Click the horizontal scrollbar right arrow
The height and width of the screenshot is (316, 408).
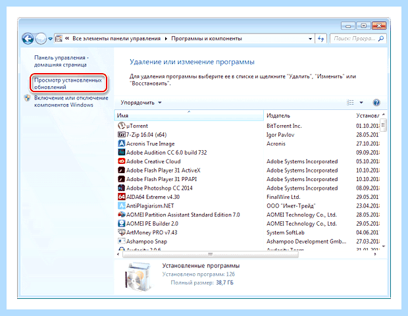(x=375, y=254)
